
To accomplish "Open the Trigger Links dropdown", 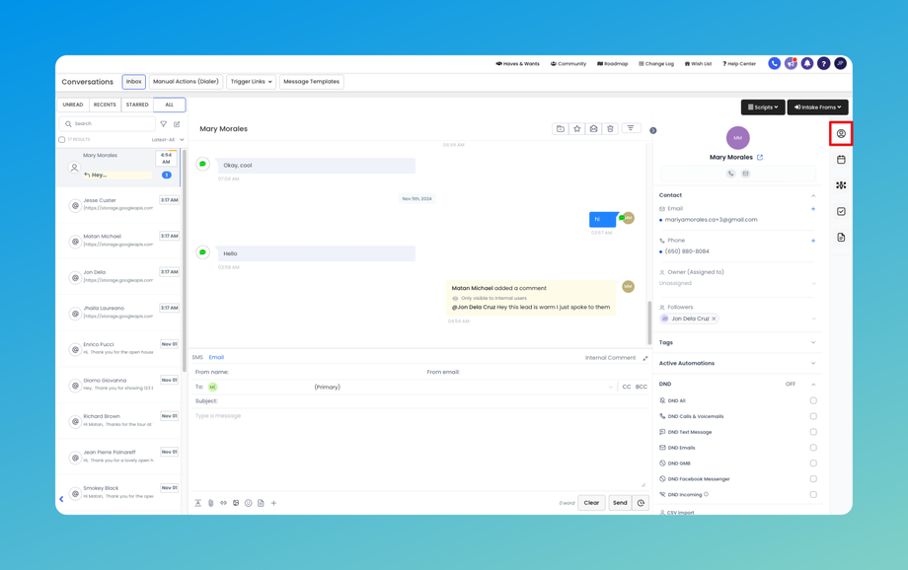I will tap(252, 82).
